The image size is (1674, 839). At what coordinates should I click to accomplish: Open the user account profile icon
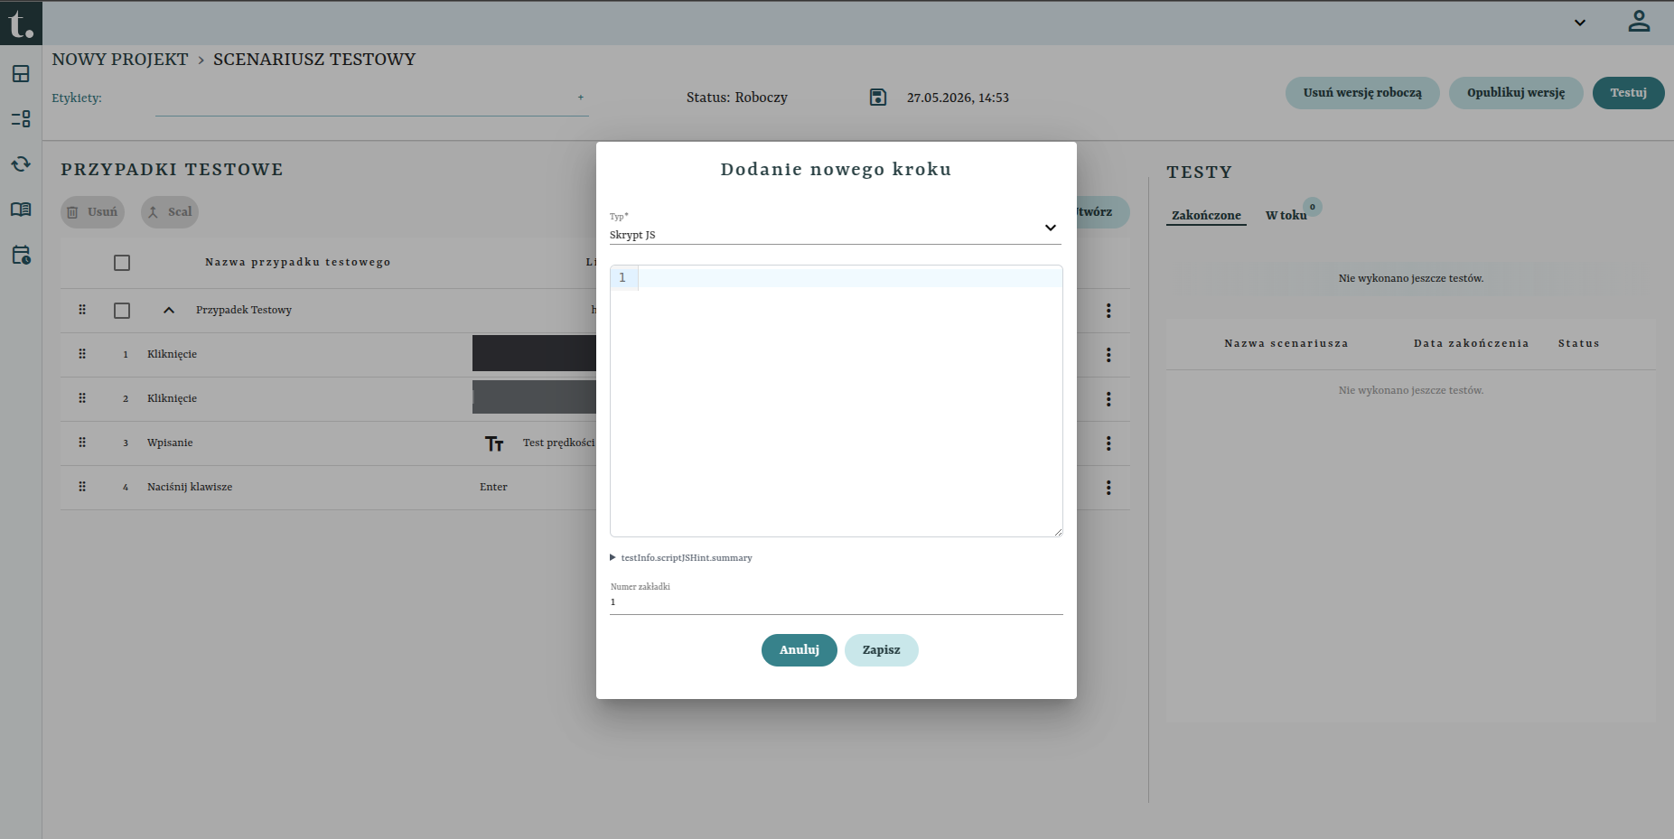tap(1639, 22)
